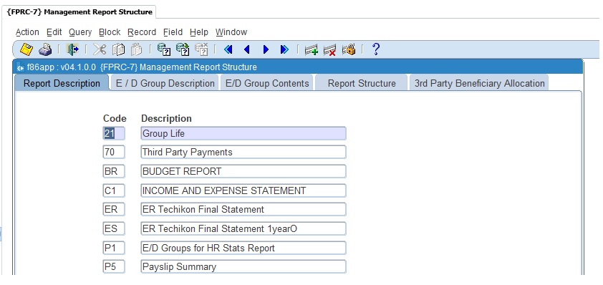
Task: Select the code field containing P5
Action: [x=114, y=266]
